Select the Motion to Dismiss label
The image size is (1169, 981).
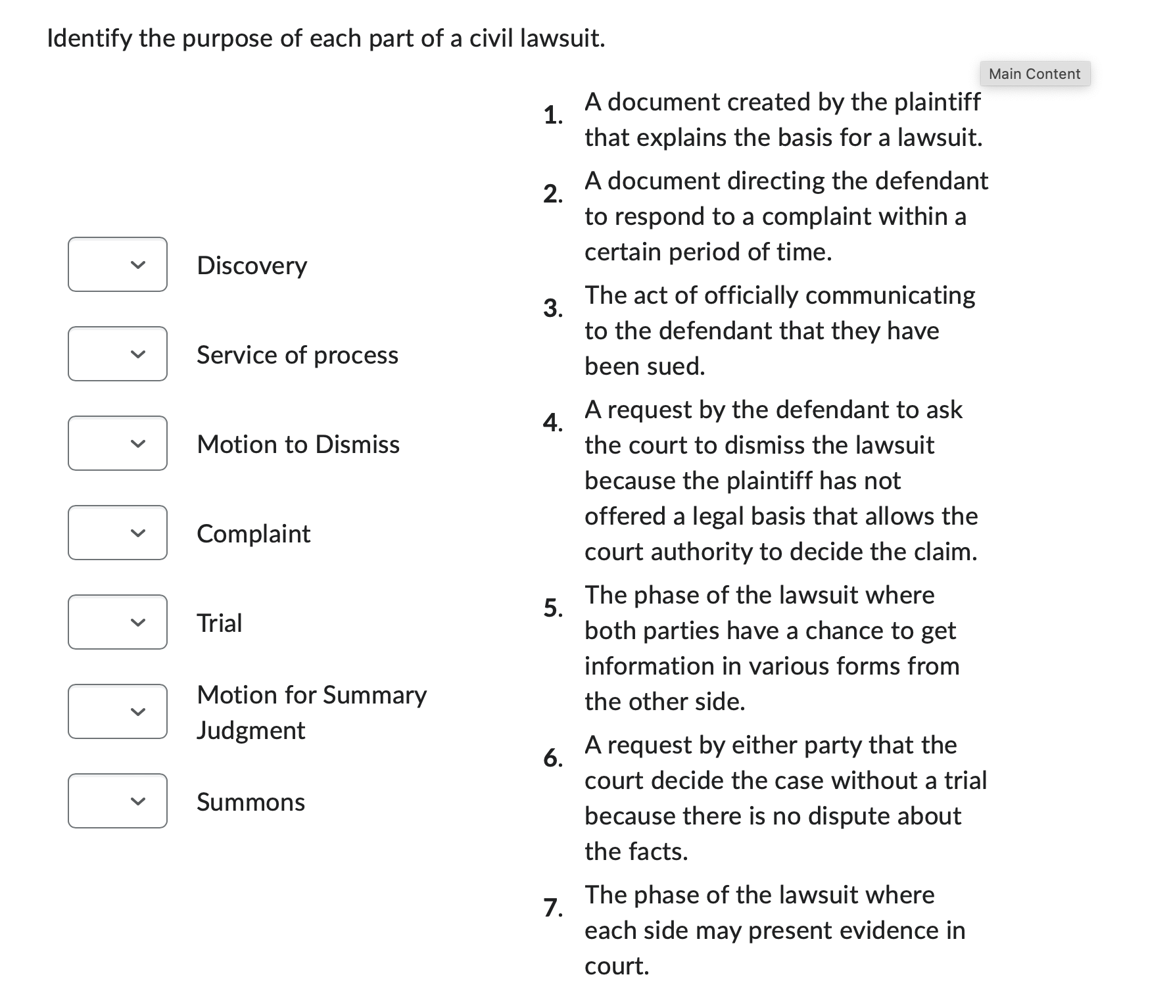pos(297,444)
